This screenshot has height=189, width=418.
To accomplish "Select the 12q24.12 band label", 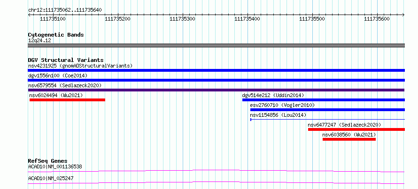I will [39, 41].
